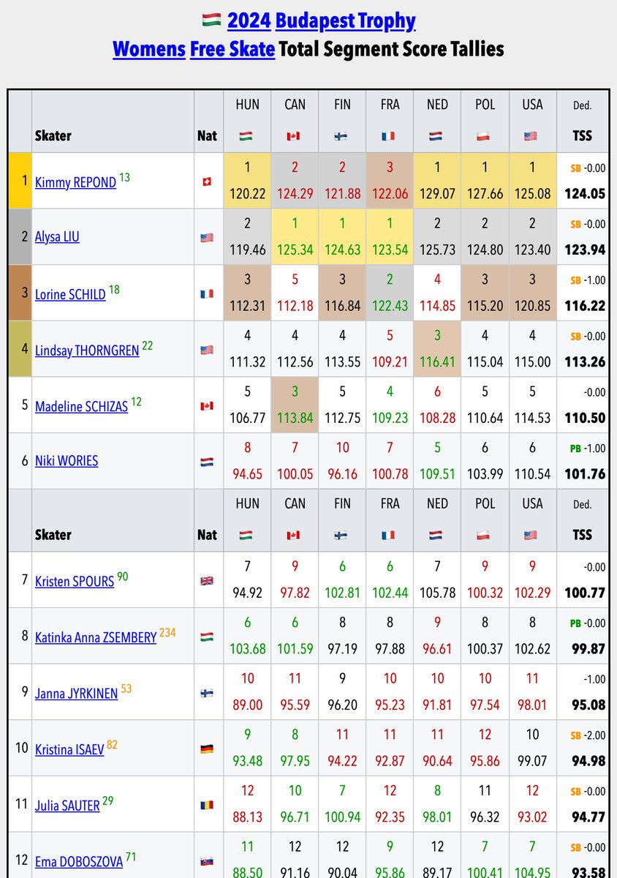Click the Slovak flag beside Ema DOBOSZOVA
Screen dimensions: 617x878
coord(207,861)
